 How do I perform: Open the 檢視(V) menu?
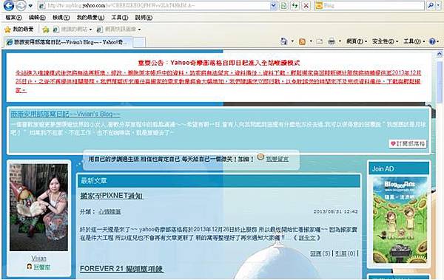tap(61, 18)
